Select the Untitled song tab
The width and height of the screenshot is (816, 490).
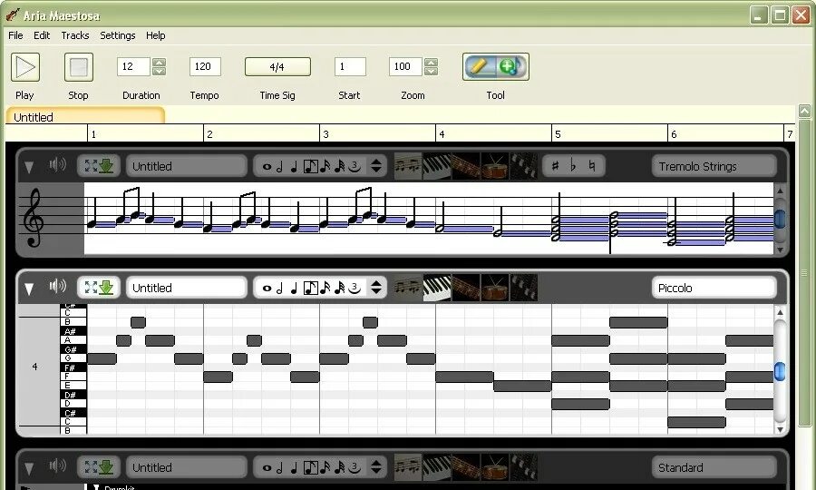click(x=85, y=116)
